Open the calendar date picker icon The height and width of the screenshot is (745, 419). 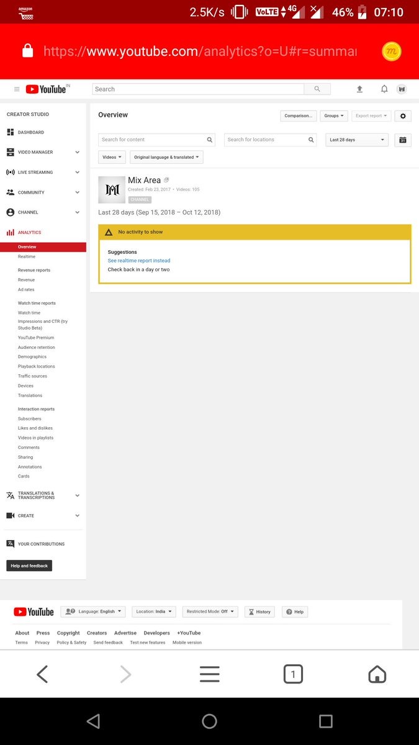(x=403, y=140)
